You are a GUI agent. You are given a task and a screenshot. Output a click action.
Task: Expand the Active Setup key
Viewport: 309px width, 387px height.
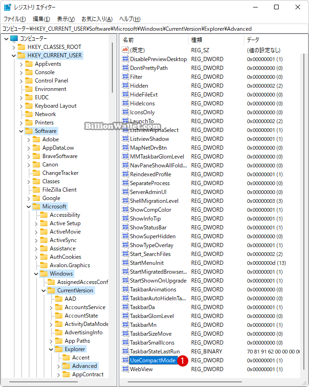[36, 224]
